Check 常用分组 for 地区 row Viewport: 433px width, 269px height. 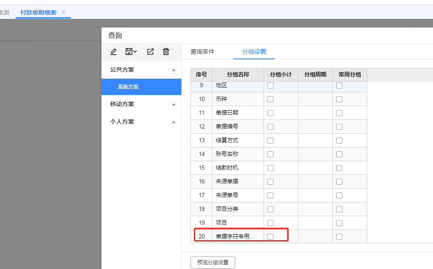click(x=339, y=86)
